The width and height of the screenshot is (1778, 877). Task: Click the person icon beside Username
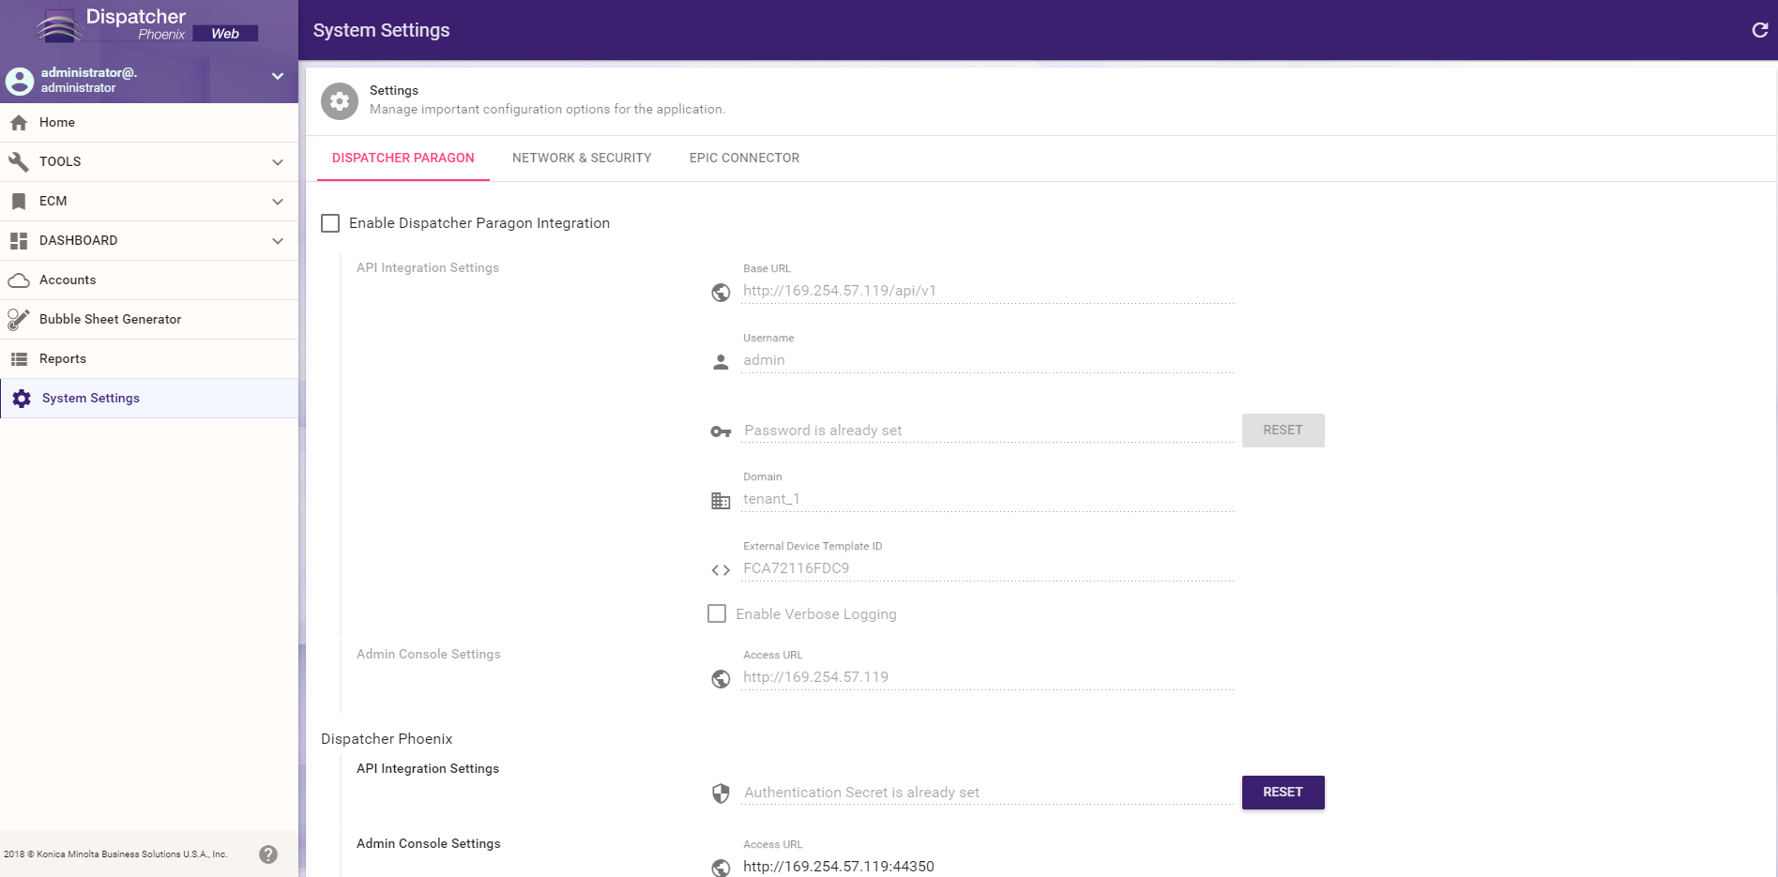click(x=721, y=362)
